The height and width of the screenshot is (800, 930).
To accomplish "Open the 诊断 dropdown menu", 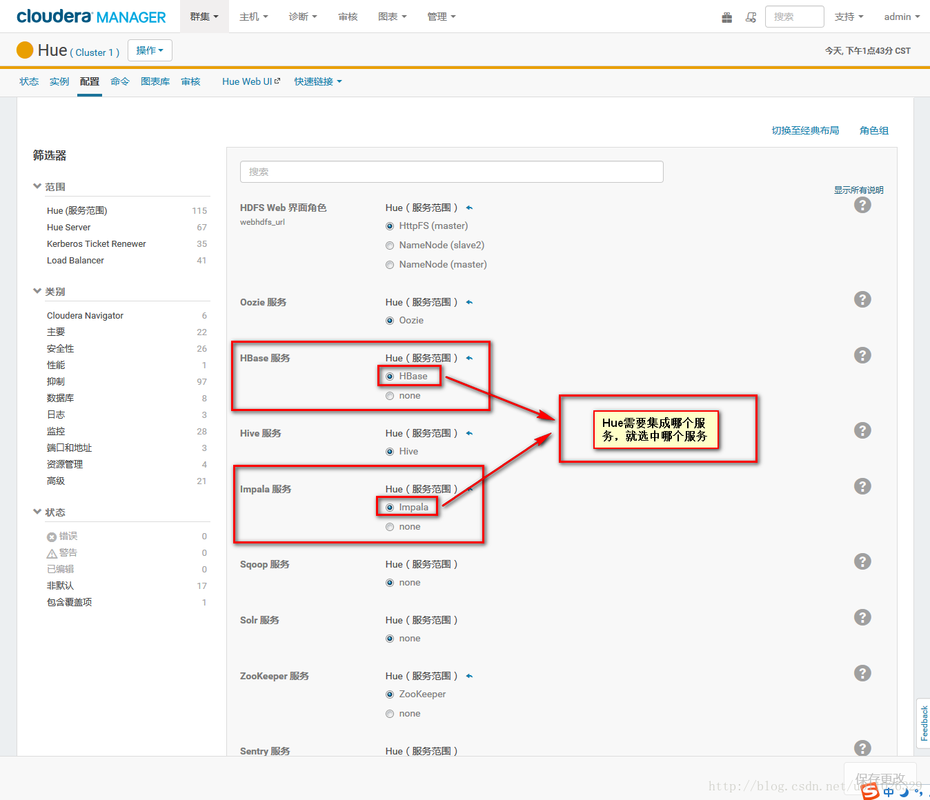I will [303, 17].
